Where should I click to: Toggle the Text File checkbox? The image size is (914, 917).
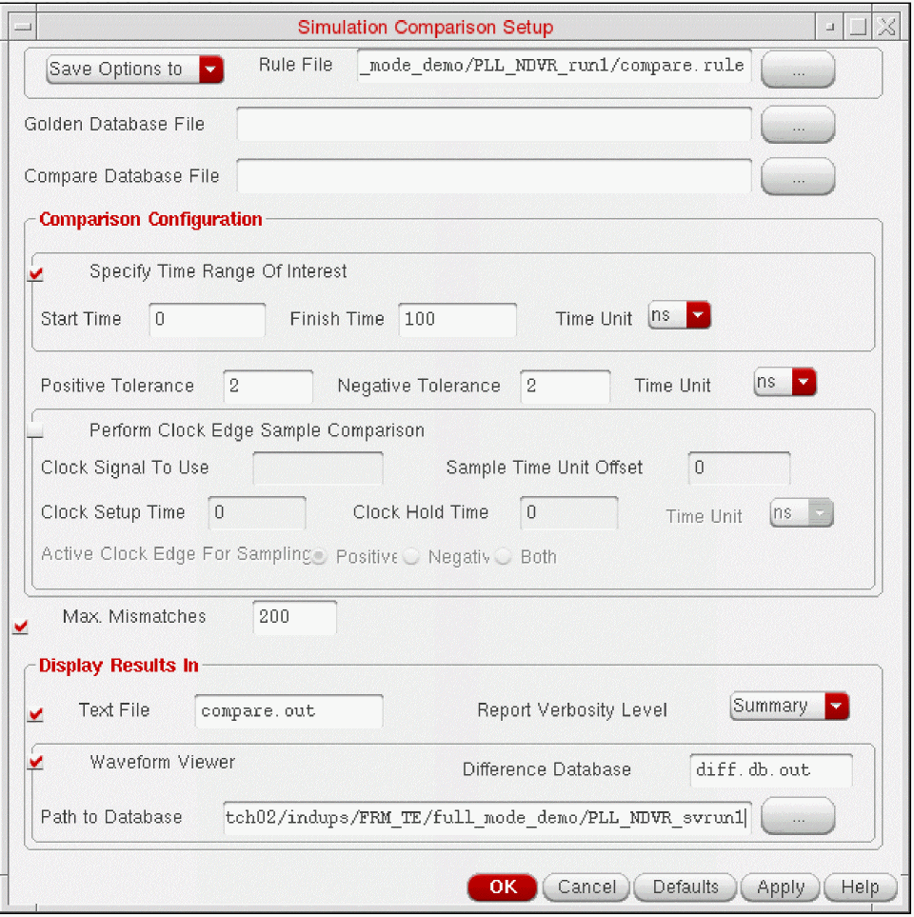pyautogui.click(x=35, y=714)
